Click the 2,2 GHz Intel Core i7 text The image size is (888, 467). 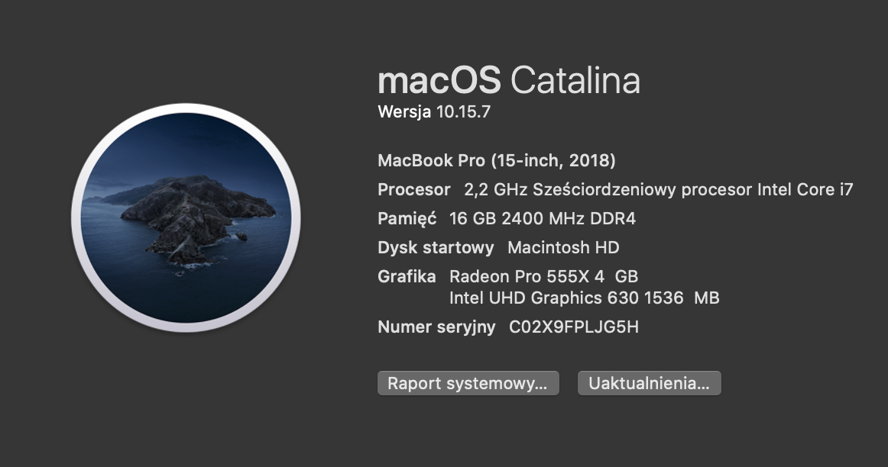click(x=658, y=190)
